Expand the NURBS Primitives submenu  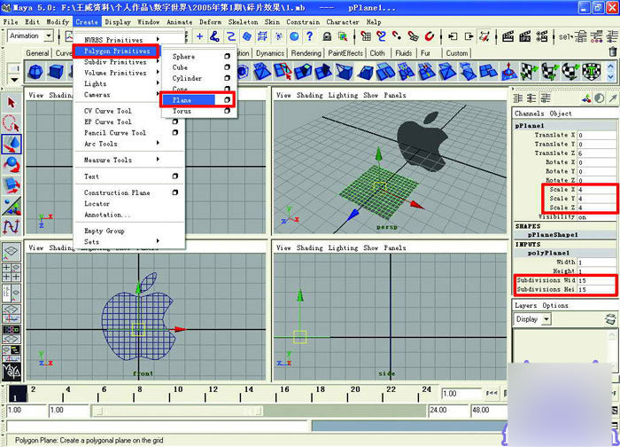click(x=158, y=39)
